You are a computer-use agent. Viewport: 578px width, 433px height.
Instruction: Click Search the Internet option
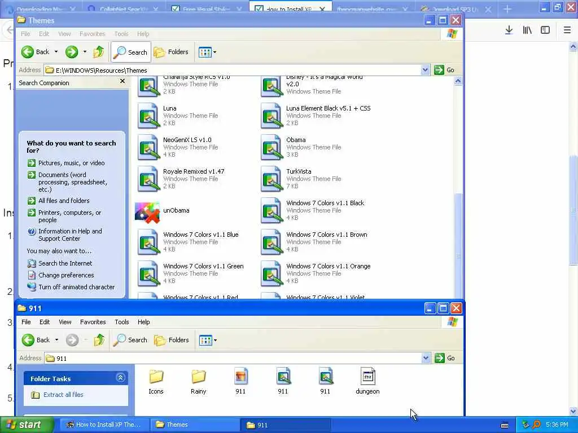[65, 263]
